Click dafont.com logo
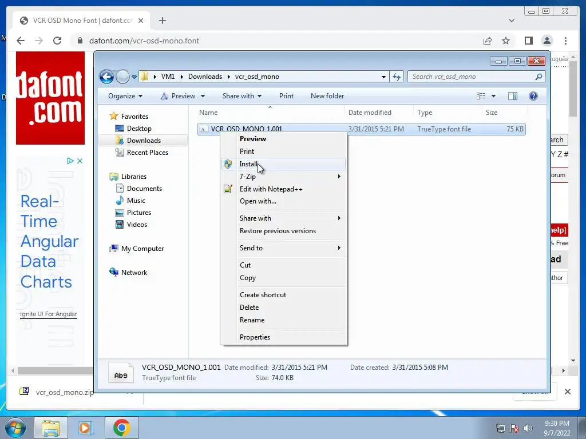 (50, 98)
